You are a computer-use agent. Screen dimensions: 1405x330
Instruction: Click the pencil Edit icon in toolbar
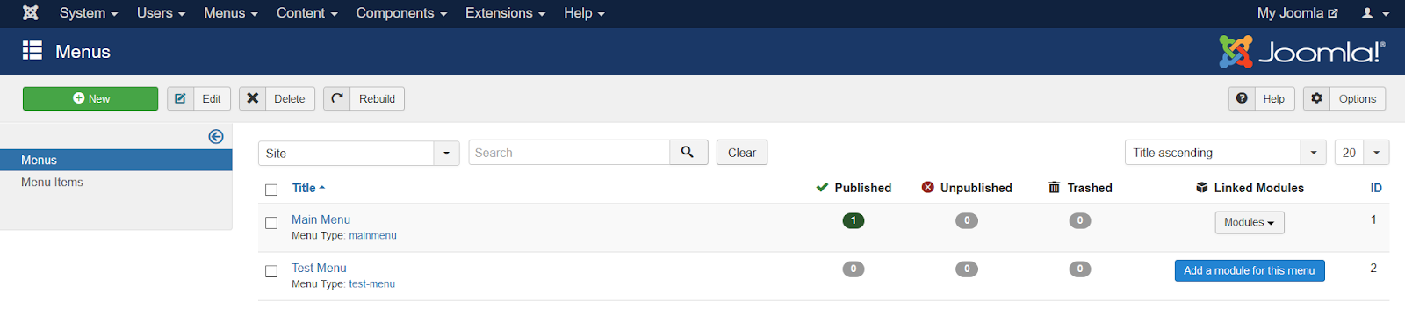point(180,98)
